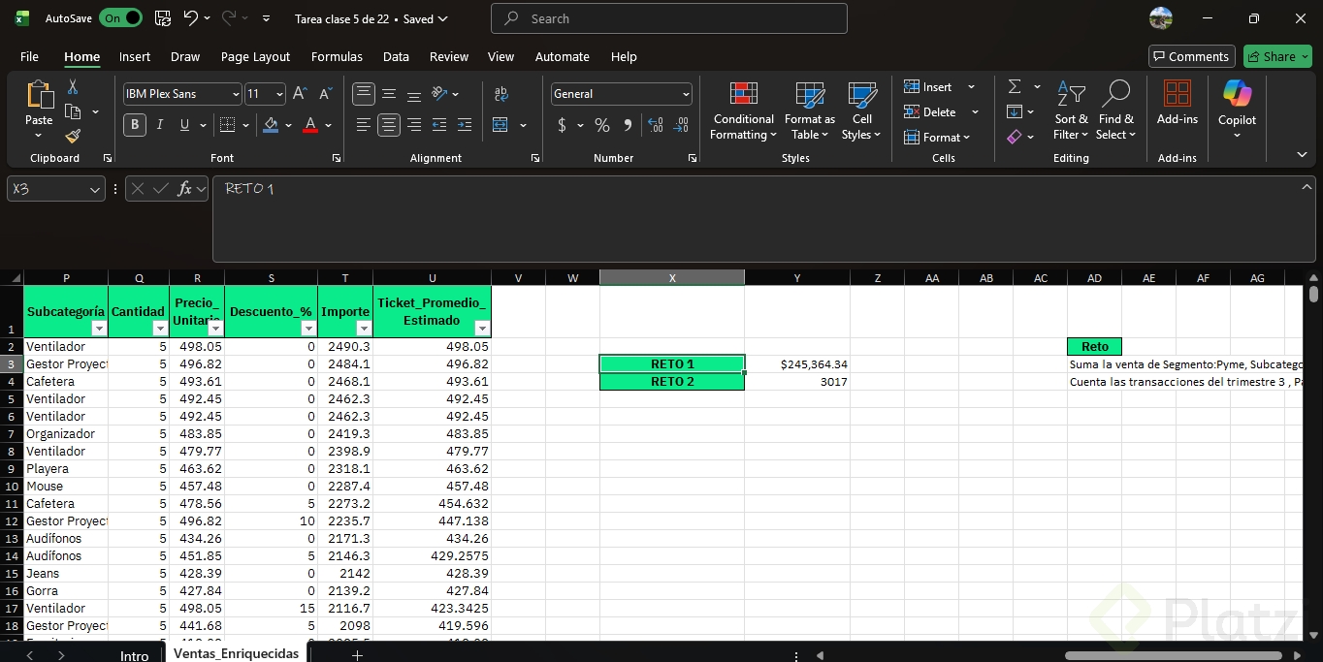The width and height of the screenshot is (1323, 662).
Task: Open the Formulas ribbon tab
Action: [337, 57]
